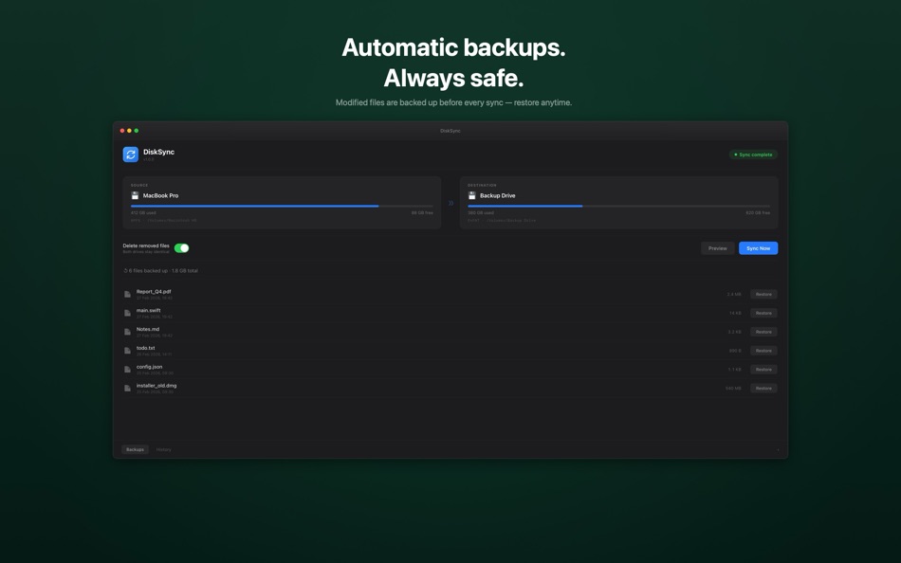The image size is (901, 563).
Task: Click the DiskSync title in window title bar
Action: coord(450,131)
